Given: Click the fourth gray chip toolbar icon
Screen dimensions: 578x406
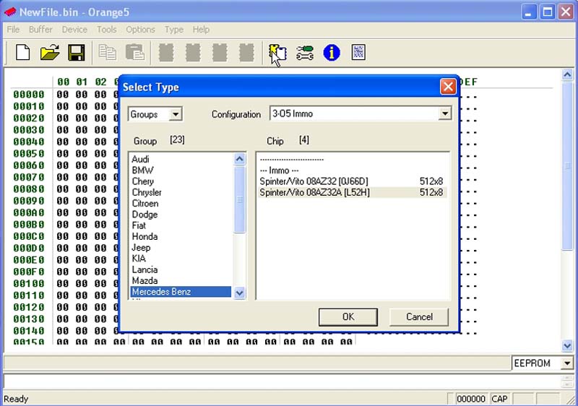Looking at the screenshot, I should 246,52.
